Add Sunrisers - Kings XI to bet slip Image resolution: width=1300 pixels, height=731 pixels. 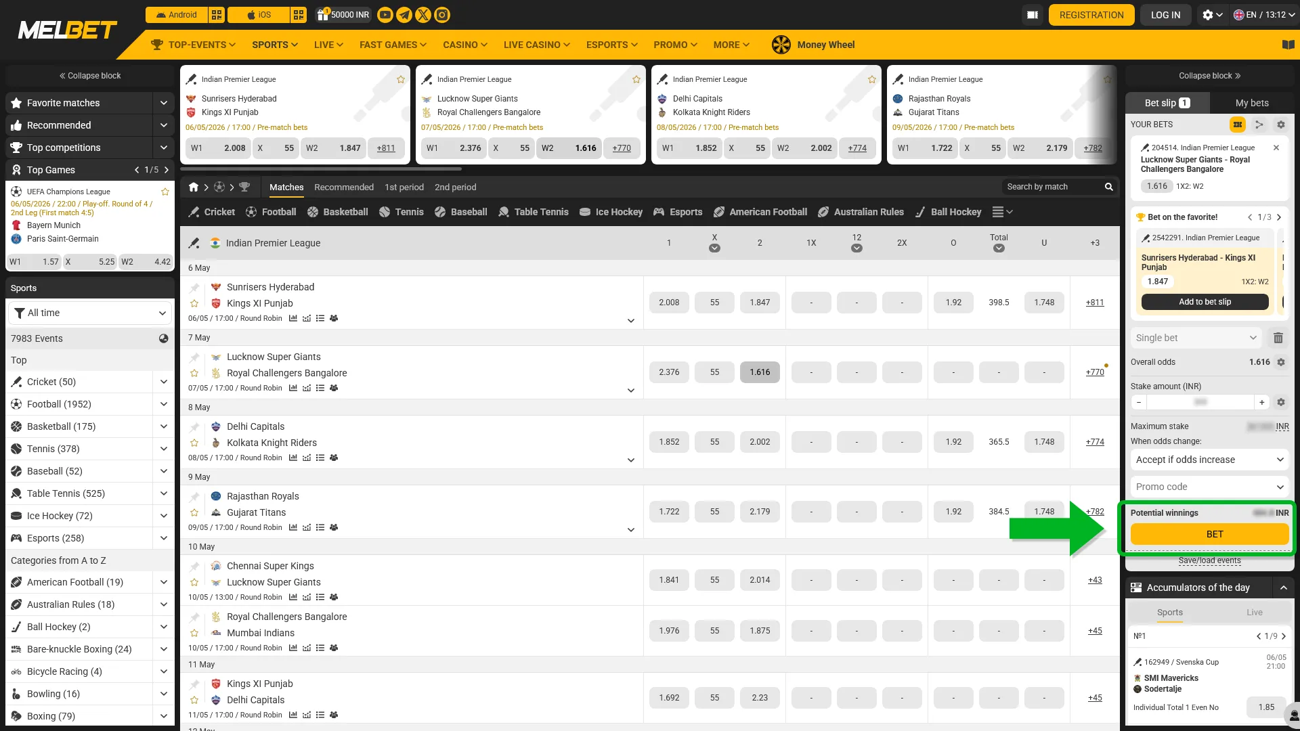click(x=1205, y=302)
